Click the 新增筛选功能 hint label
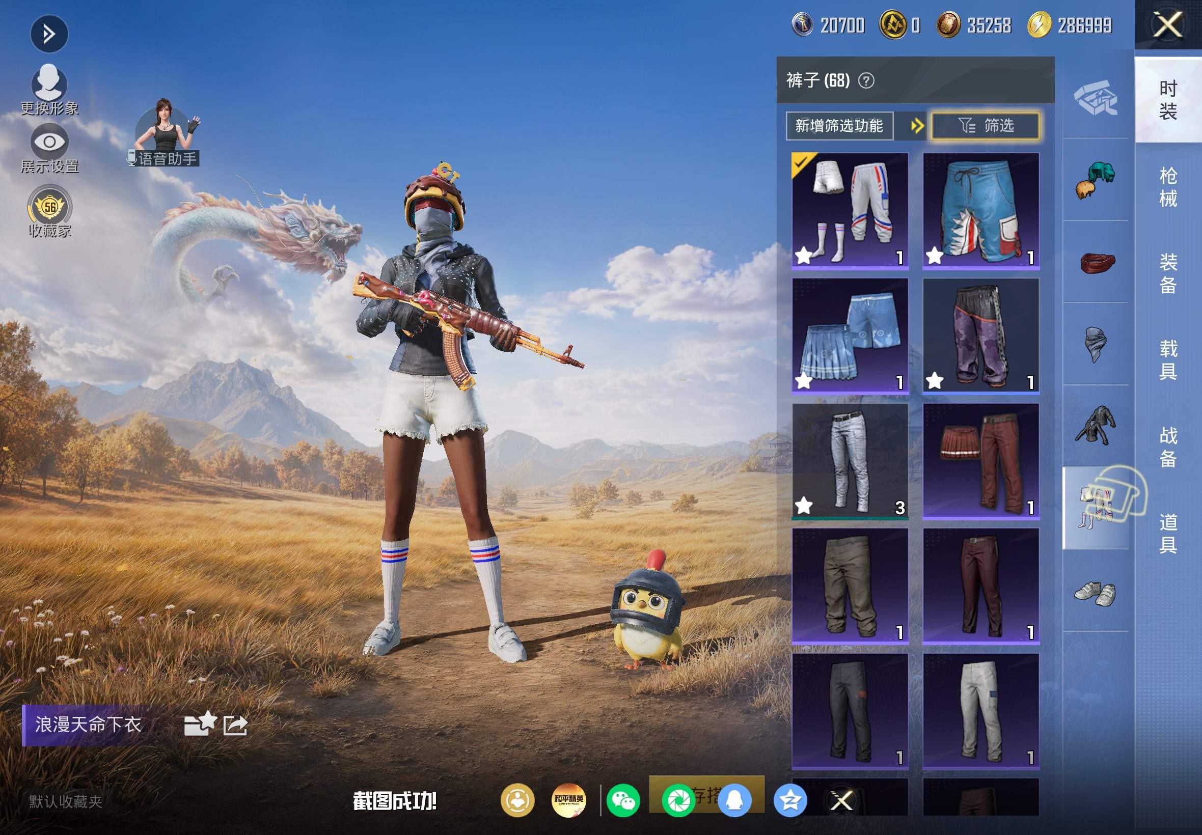 pyautogui.click(x=839, y=126)
